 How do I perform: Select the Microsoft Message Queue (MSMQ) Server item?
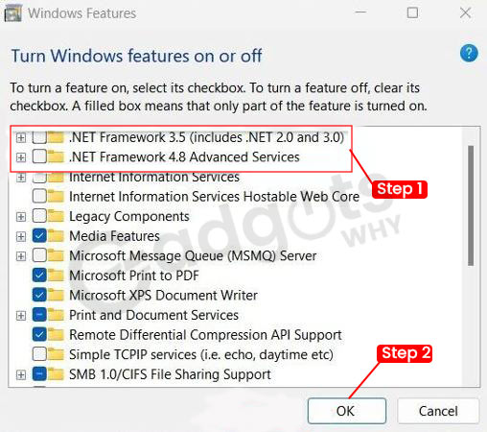point(193,256)
